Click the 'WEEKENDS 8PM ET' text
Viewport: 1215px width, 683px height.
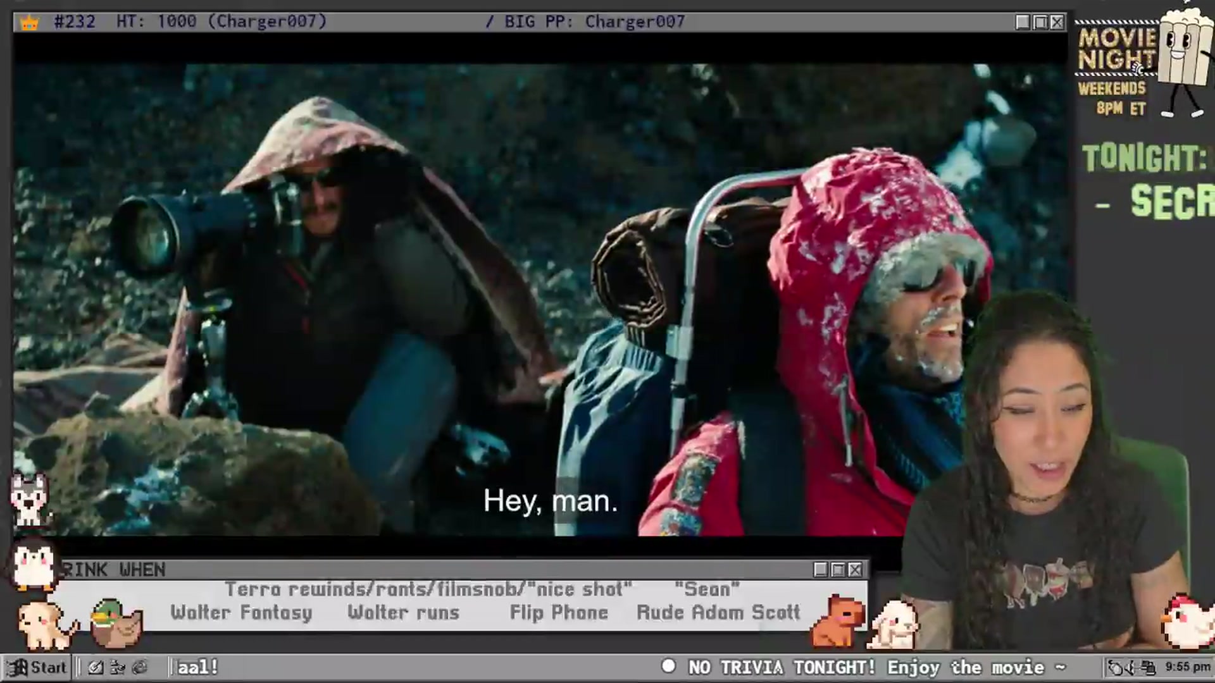(1113, 99)
